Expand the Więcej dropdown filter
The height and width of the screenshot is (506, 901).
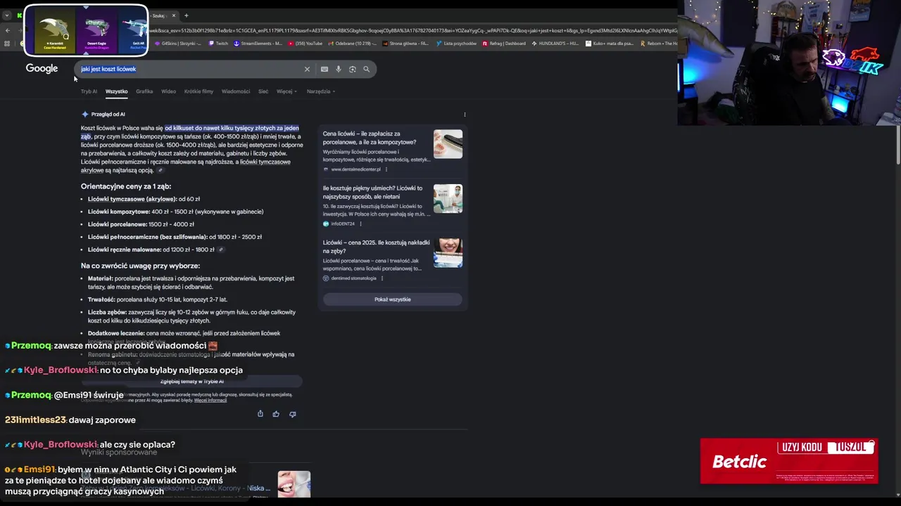286,91
